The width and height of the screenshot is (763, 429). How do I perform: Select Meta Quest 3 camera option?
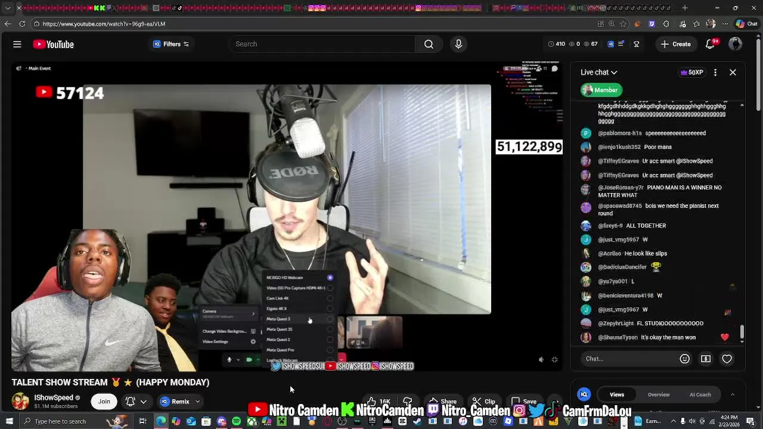pyautogui.click(x=299, y=319)
